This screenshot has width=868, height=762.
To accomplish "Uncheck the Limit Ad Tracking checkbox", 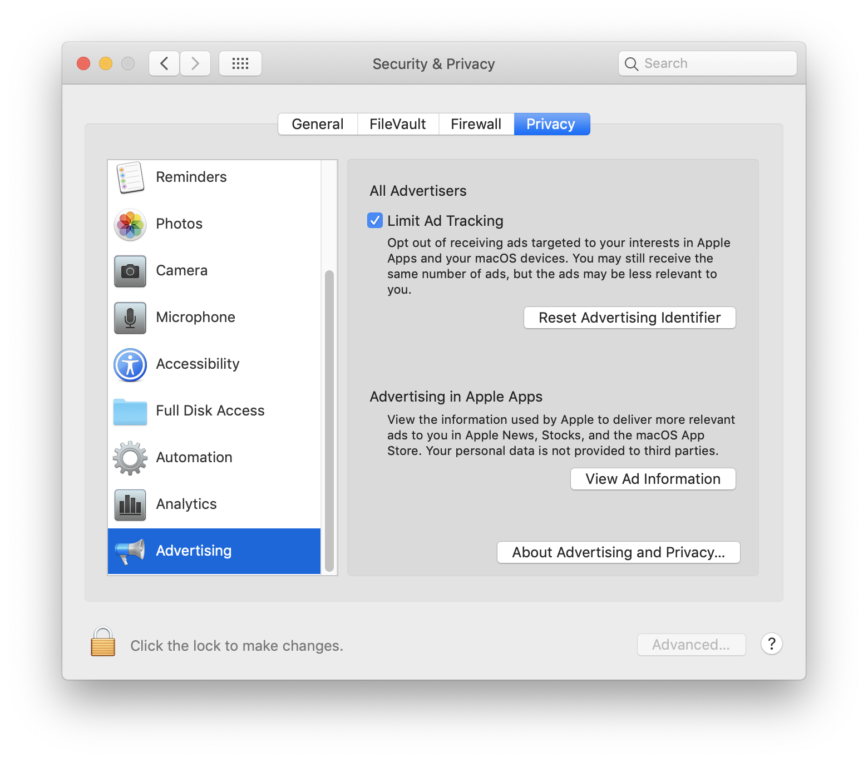I will pos(375,221).
